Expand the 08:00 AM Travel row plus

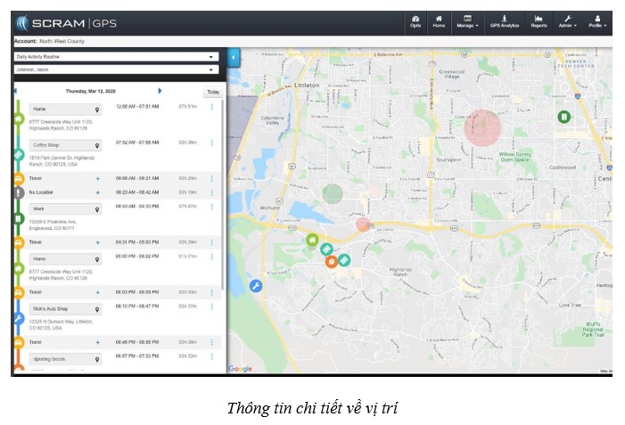tap(98, 178)
